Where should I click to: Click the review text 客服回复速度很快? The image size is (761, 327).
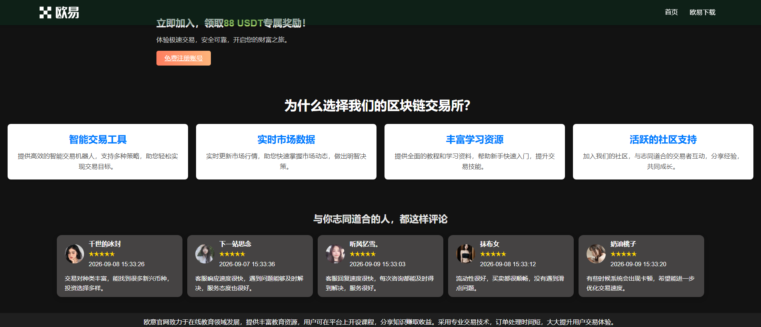coord(380,283)
